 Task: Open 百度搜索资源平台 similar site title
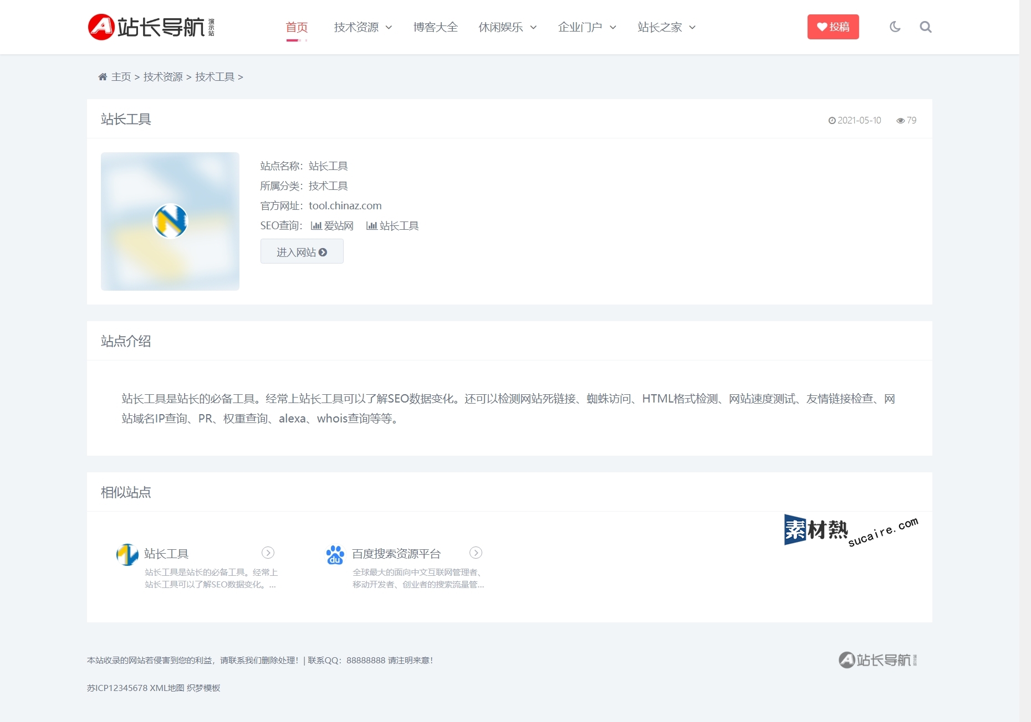pyautogui.click(x=396, y=554)
